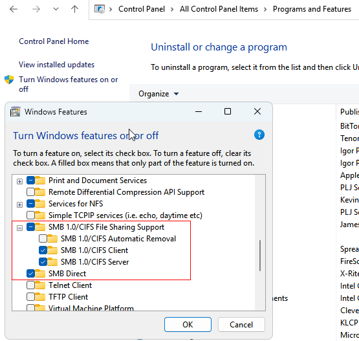This screenshot has height=341, width=359.
Task: Select All Control Panel Items breadcrumb
Action: [x=219, y=9]
